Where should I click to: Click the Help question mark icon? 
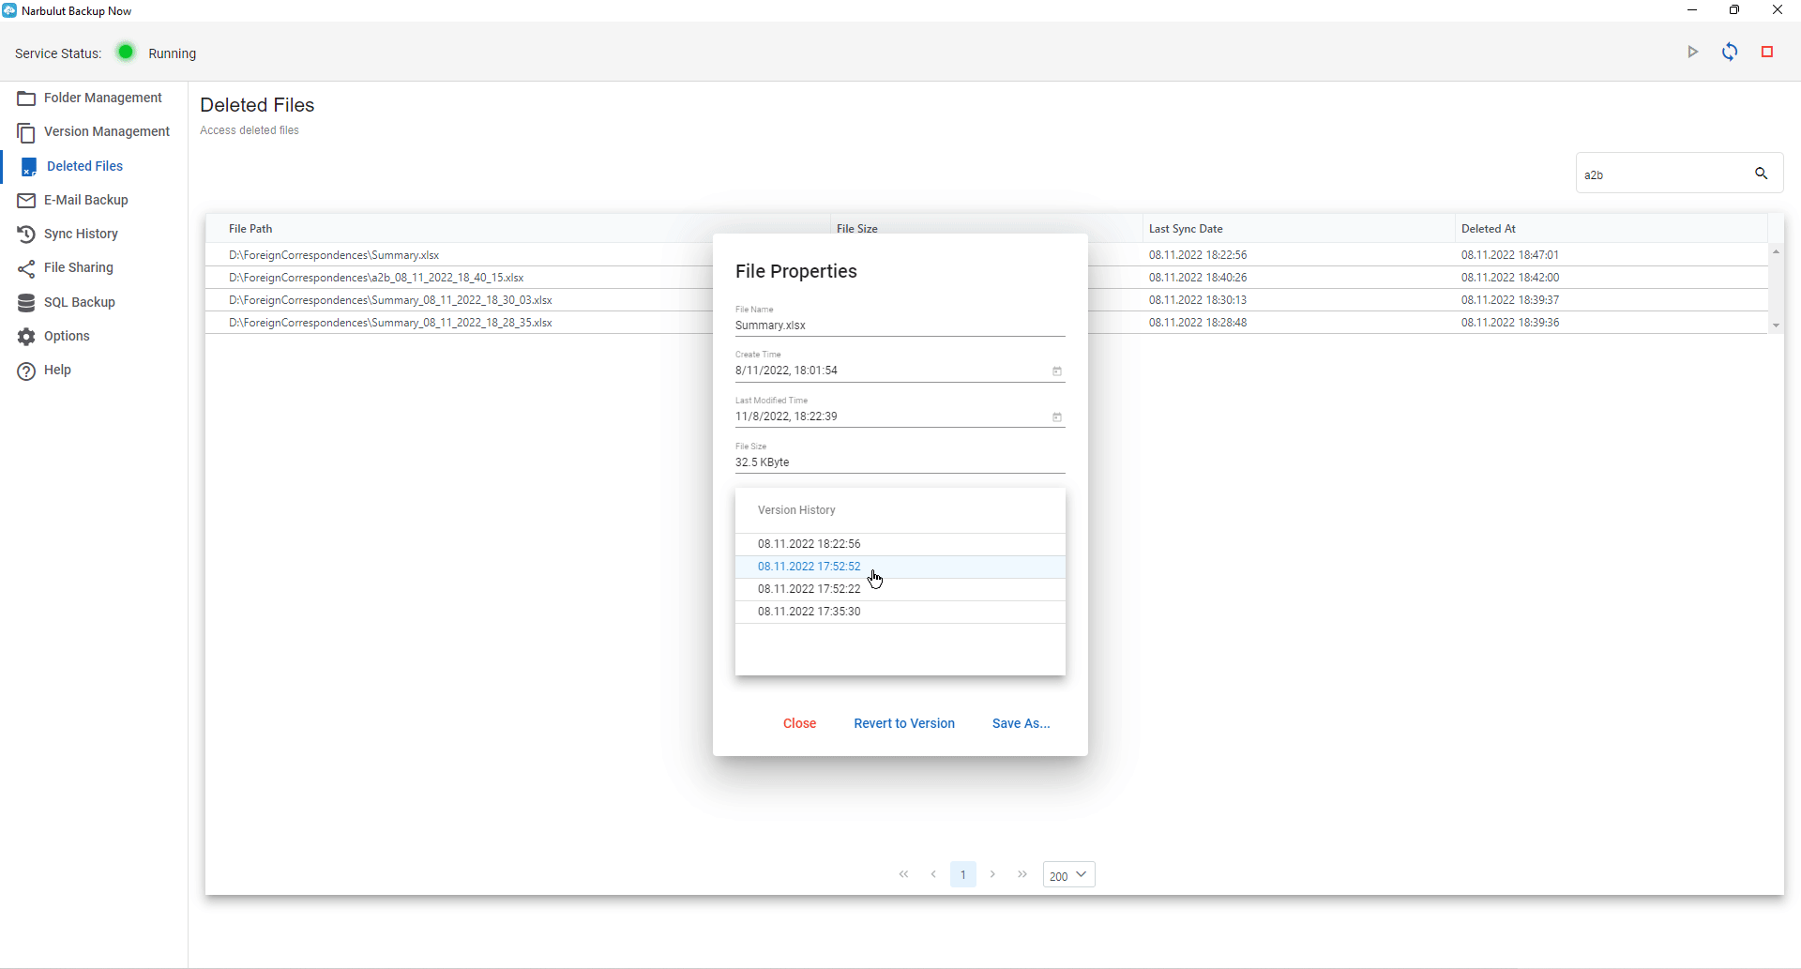click(x=26, y=371)
